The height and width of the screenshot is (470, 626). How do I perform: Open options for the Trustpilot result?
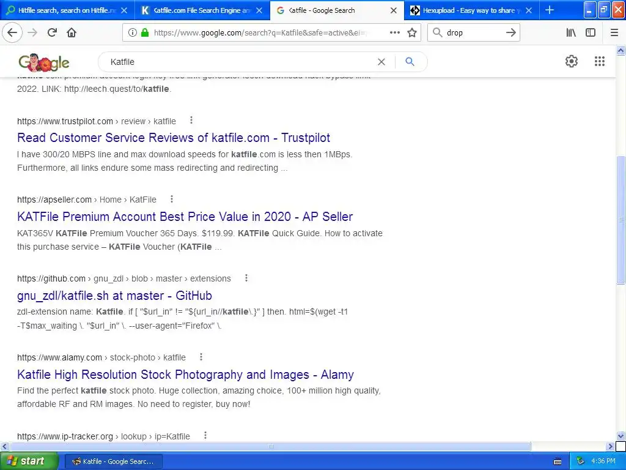pyautogui.click(x=191, y=121)
